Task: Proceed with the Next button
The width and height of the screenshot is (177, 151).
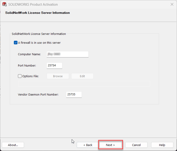Action: pyautogui.click(x=110, y=145)
